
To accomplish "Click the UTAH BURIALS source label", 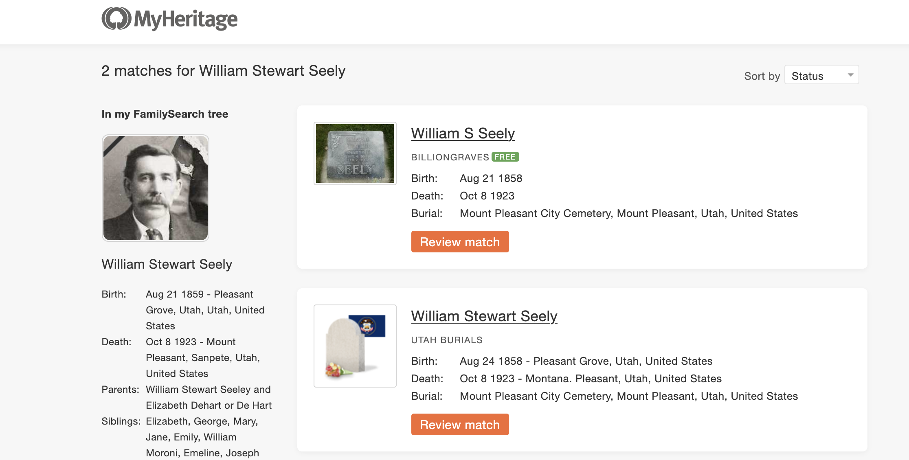I will [x=446, y=340].
